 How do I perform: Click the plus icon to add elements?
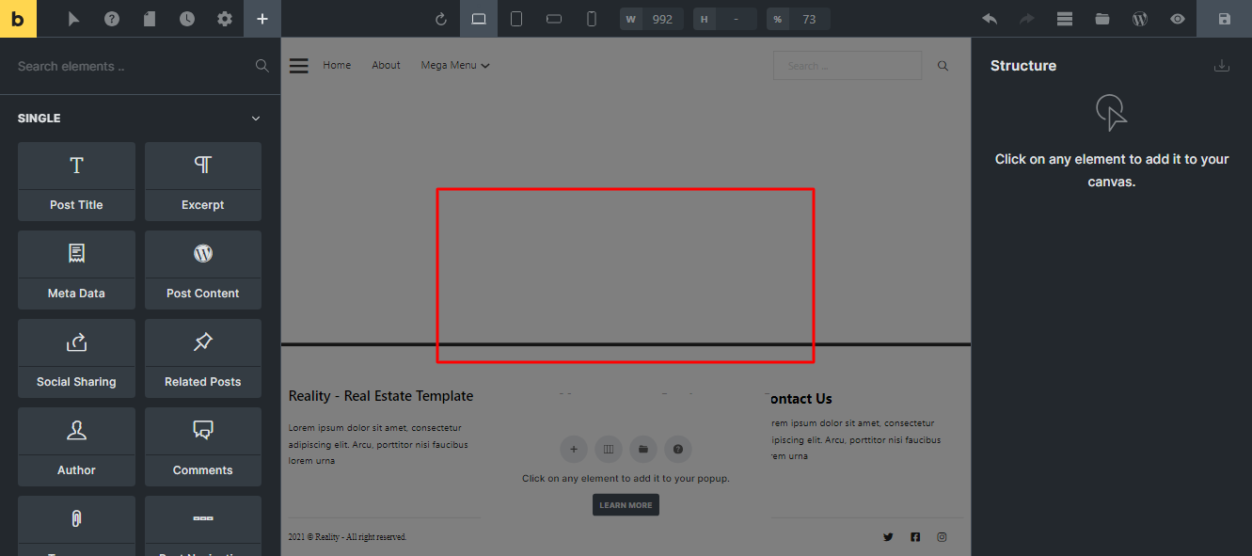coord(262,19)
